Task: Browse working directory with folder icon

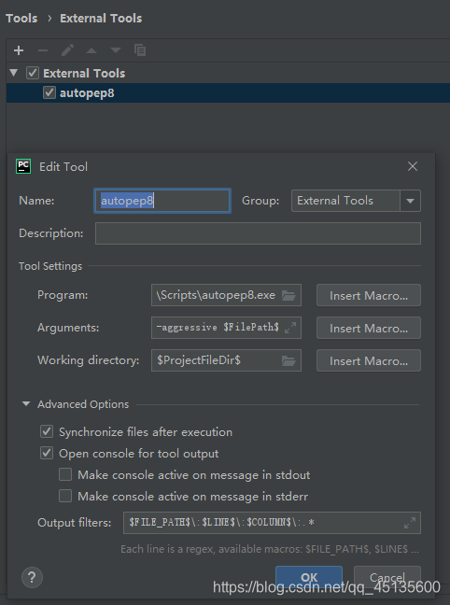Action: [x=288, y=360]
